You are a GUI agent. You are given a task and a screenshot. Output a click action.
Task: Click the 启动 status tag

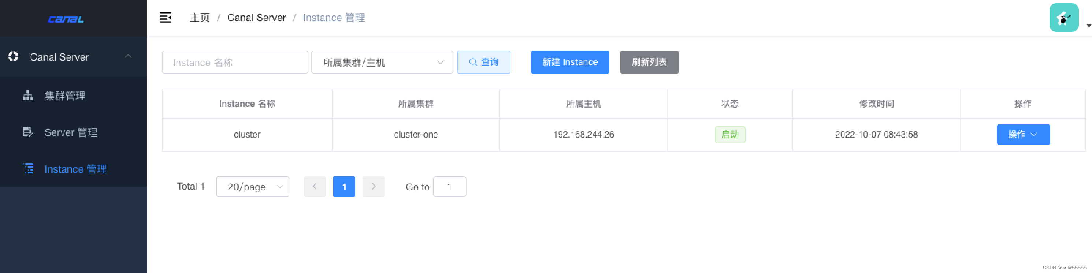coord(729,135)
